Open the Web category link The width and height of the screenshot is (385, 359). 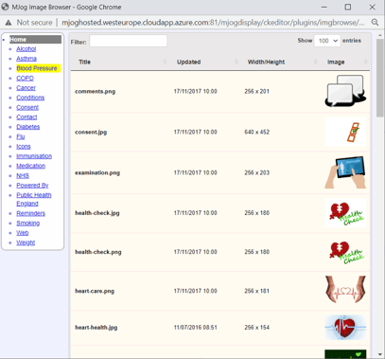click(x=23, y=233)
